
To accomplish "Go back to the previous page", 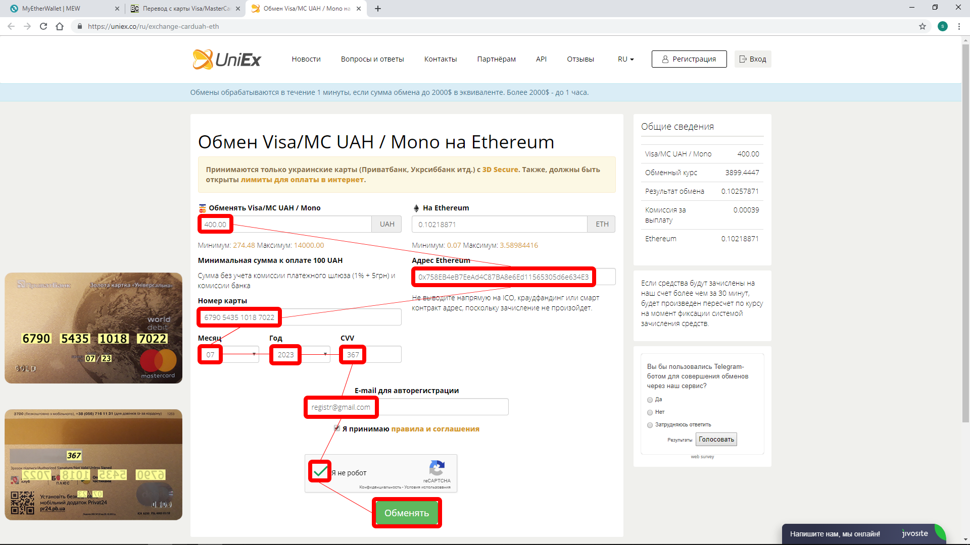I will tap(11, 26).
